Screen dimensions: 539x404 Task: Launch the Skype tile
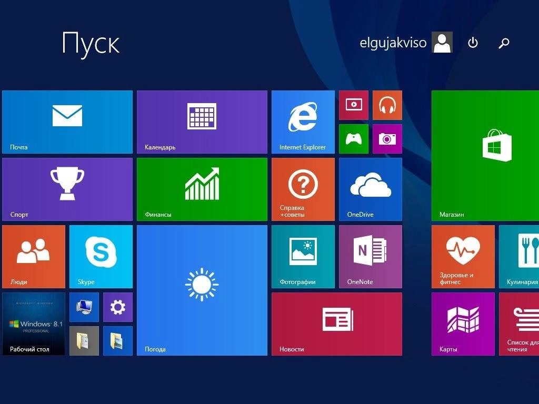101,257
